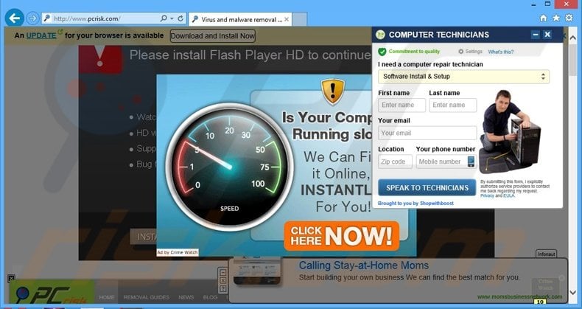Click the 'Ad by Crime Watch' label
Screen dimensions: 582x309
coord(178,252)
